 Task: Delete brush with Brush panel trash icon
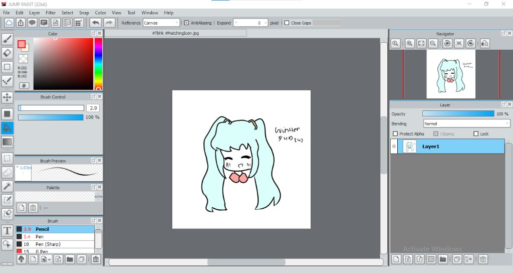point(96,259)
